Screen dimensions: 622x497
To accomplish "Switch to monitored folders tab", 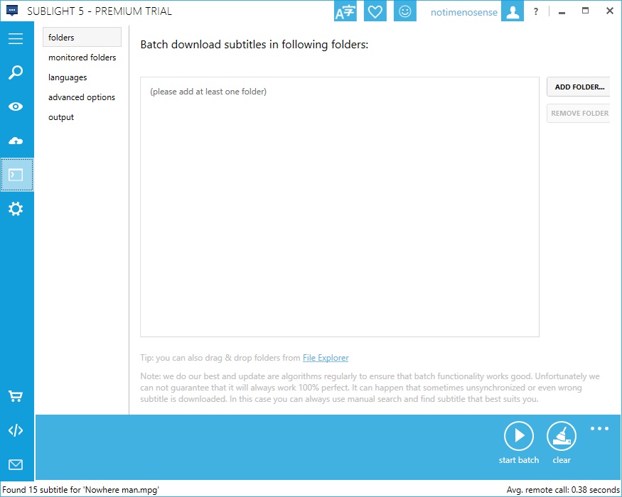I will (82, 58).
